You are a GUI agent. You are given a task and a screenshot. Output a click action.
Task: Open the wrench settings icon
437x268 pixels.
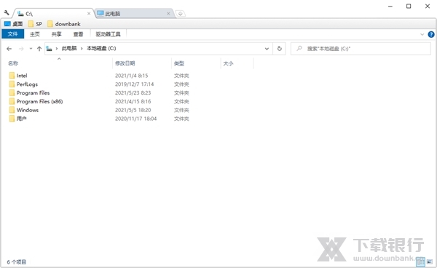coord(7,13)
